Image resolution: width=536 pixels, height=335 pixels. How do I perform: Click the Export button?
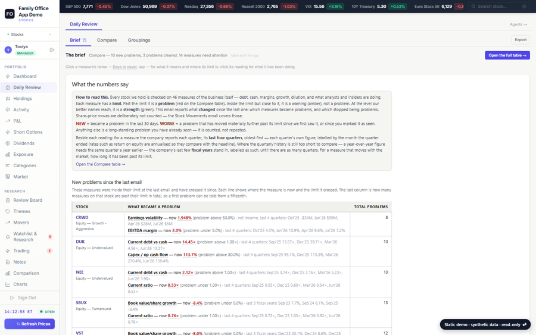[521, 40]
